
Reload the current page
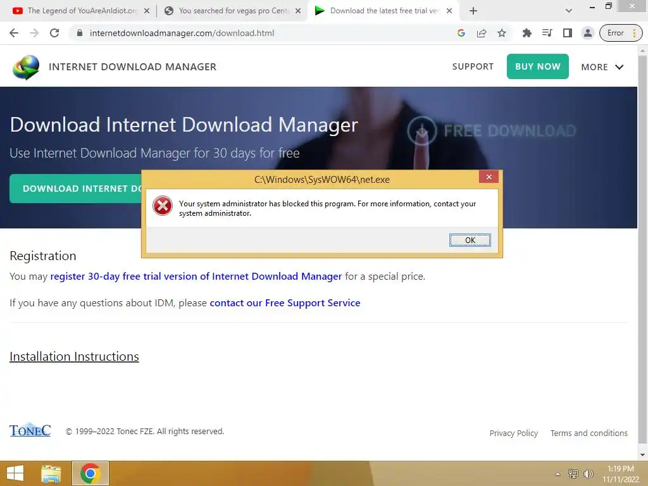click(54, 33)
